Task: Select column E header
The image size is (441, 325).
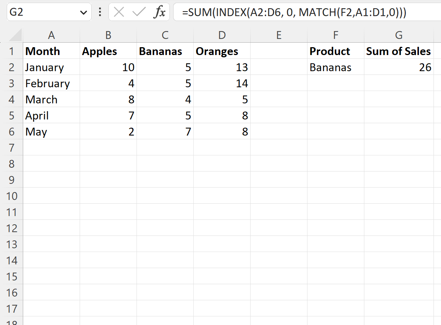Action: (279, 35)
